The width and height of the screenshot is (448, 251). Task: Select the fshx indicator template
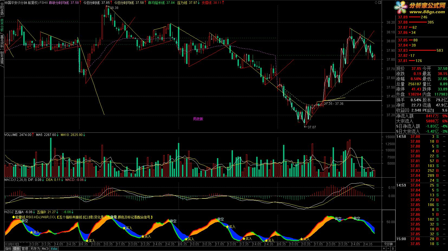(54, 249)
